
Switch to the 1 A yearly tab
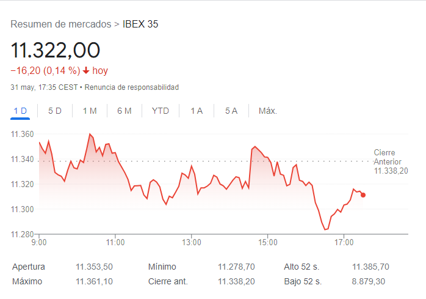pyautogui.click(x=197, y=111)
